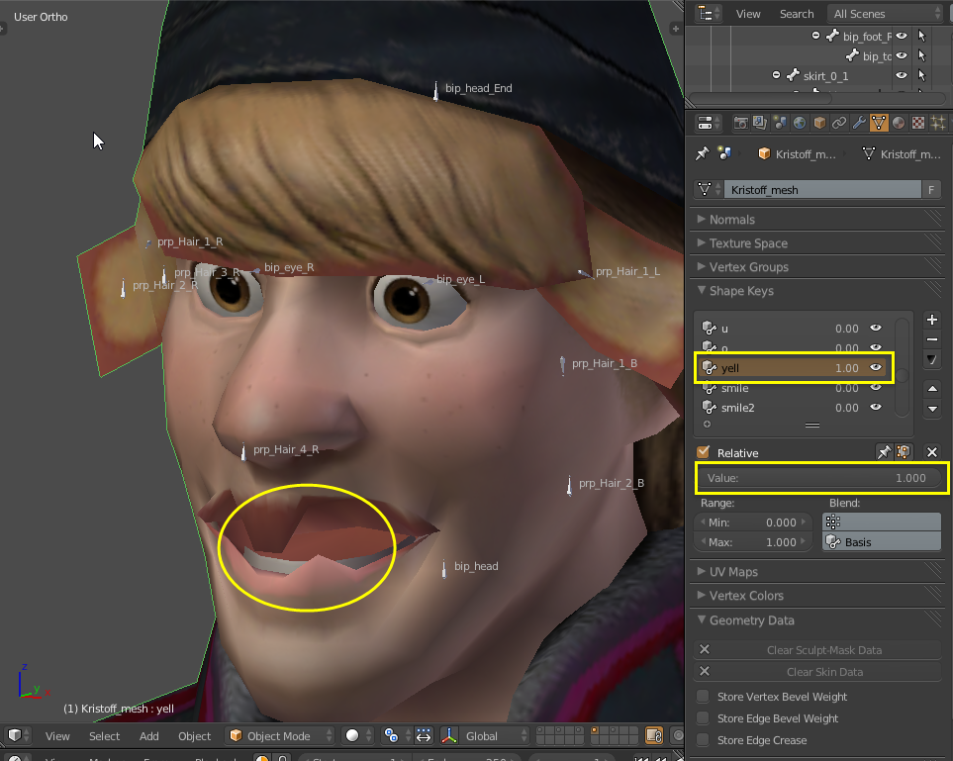Click the pin icon in properties breadcrumb
This screenshot has height=761, width=953.
pyautogui.click(x=702, y=153)
